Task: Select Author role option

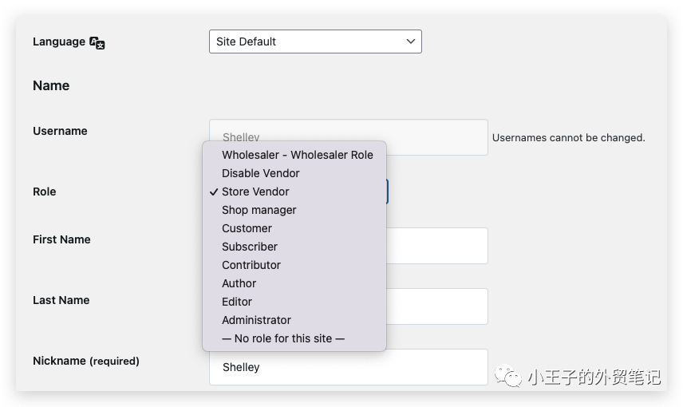Action: (294, 283)
